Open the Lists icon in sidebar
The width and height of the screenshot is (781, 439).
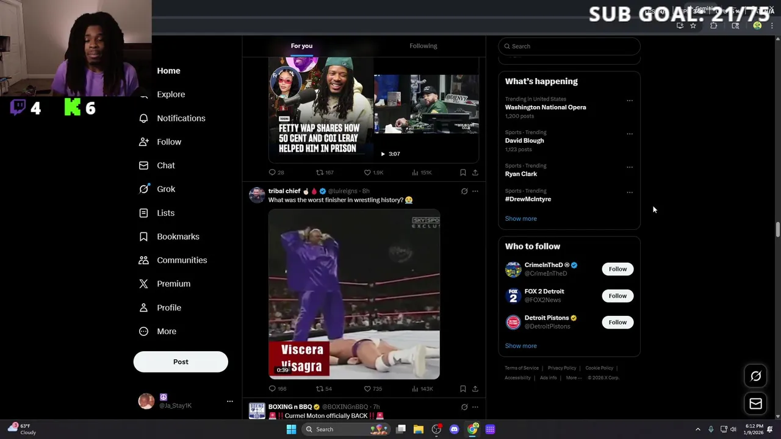pos(143,213)
